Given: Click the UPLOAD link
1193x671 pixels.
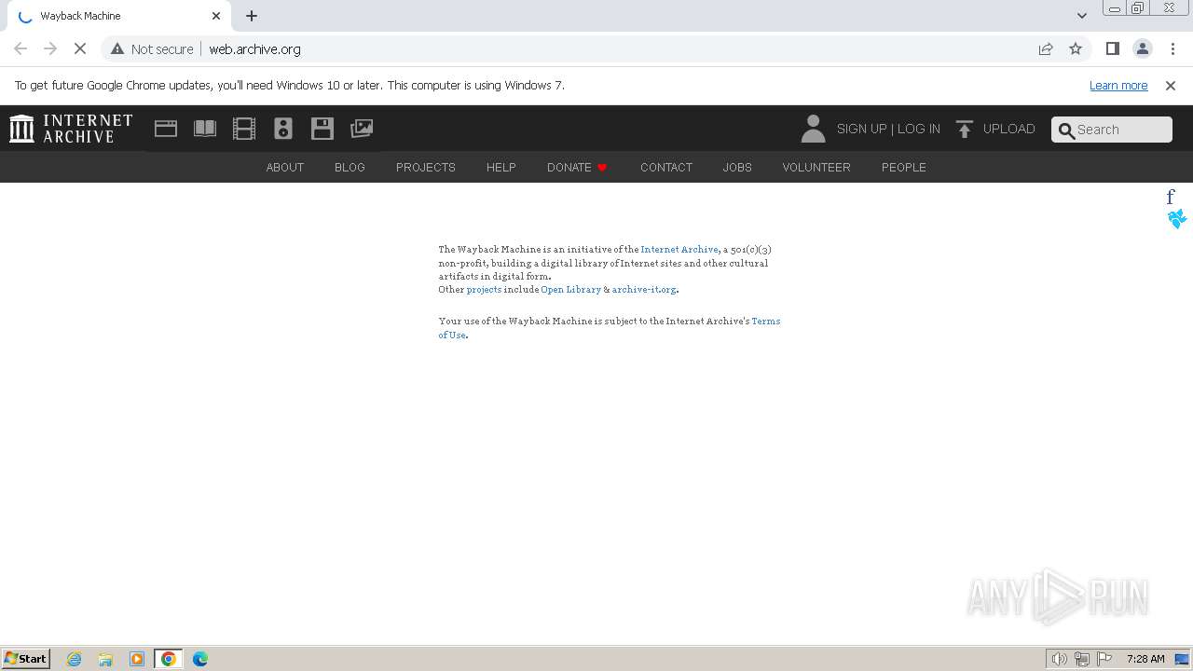Looking at the screenshot, I should [x=1009, y=129].
